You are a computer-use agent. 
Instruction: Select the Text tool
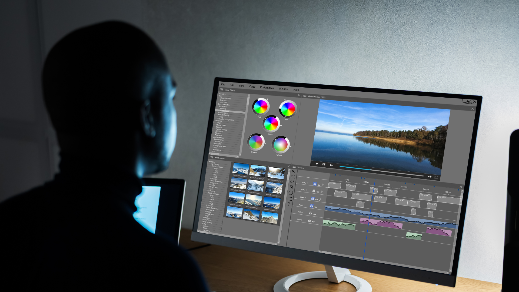point(289,204)
